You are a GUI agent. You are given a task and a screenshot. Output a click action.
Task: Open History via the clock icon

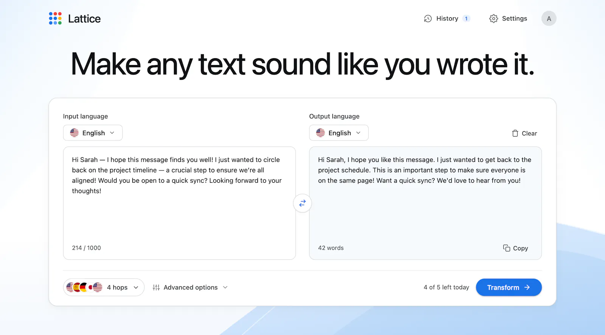428,19
